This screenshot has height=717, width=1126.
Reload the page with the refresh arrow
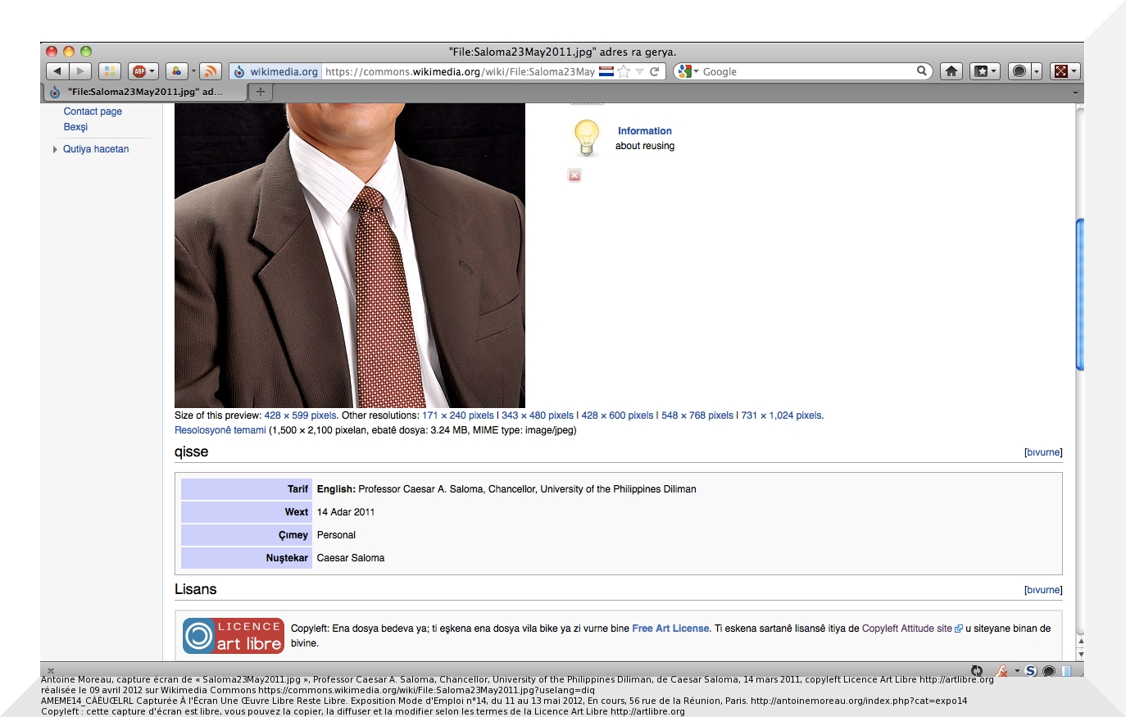[655, 71]
